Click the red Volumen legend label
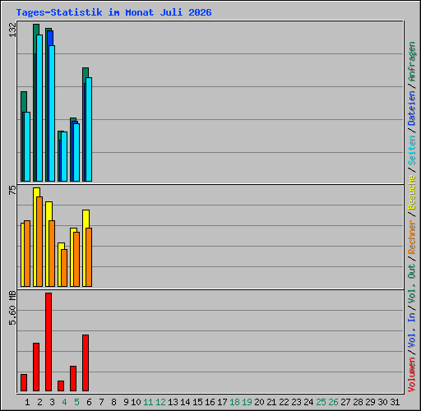 412,374
